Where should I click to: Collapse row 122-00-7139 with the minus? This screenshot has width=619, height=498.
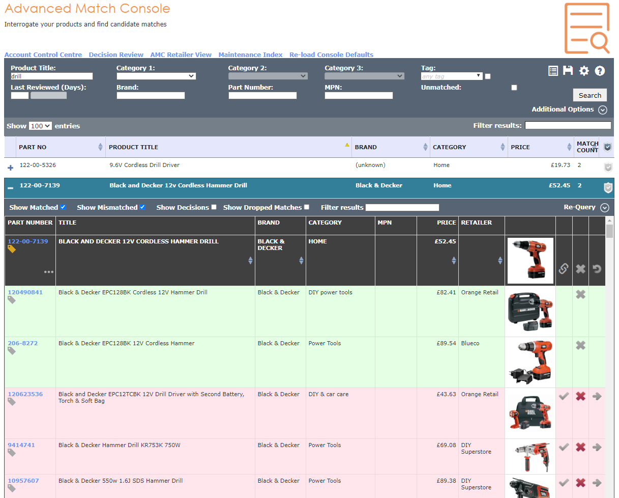click(10, 187)
